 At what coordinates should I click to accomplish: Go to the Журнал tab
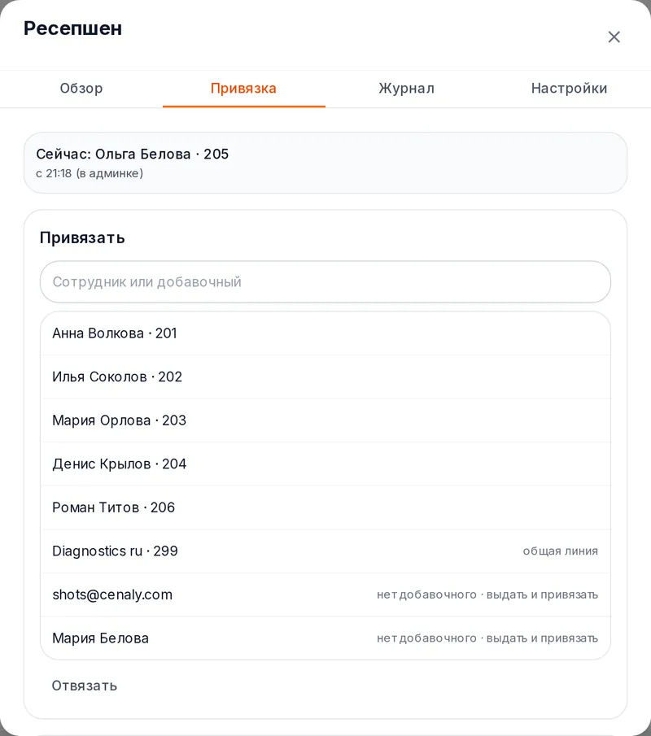(x=407, y=89)
